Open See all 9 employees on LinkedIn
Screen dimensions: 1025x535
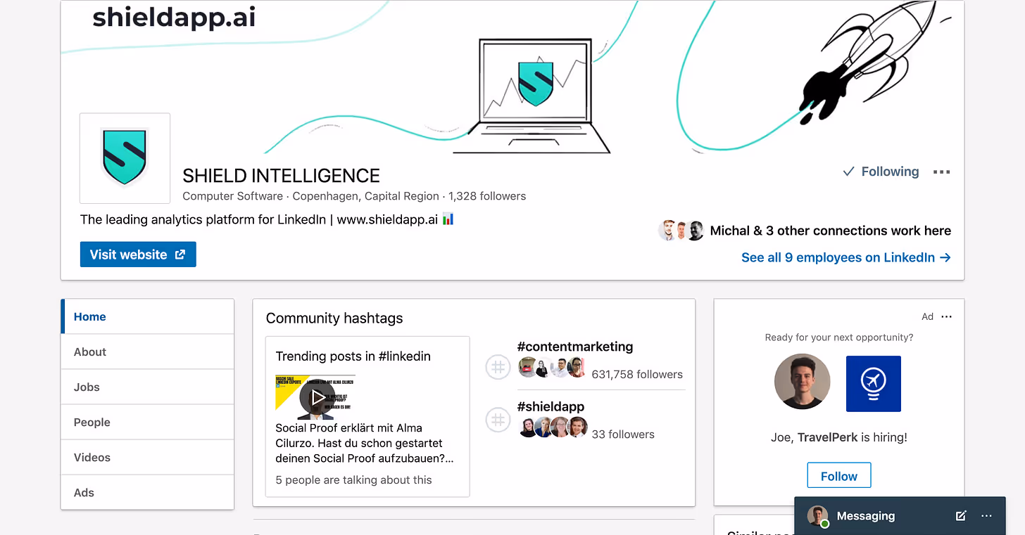click(846, 257)
